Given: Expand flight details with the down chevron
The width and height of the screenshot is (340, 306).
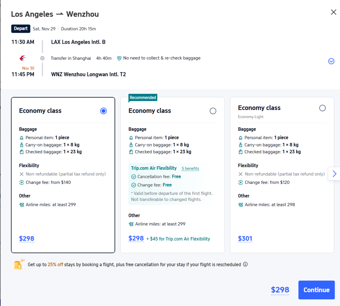Looking at the screenshot, I should (331, 61).
